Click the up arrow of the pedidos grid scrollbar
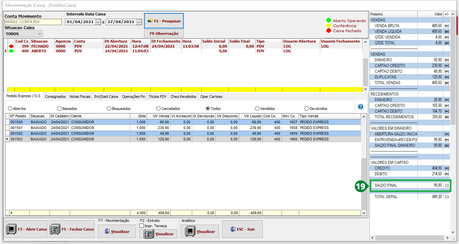The width and height of the screenshot is (459, 244). coord(363,116)
